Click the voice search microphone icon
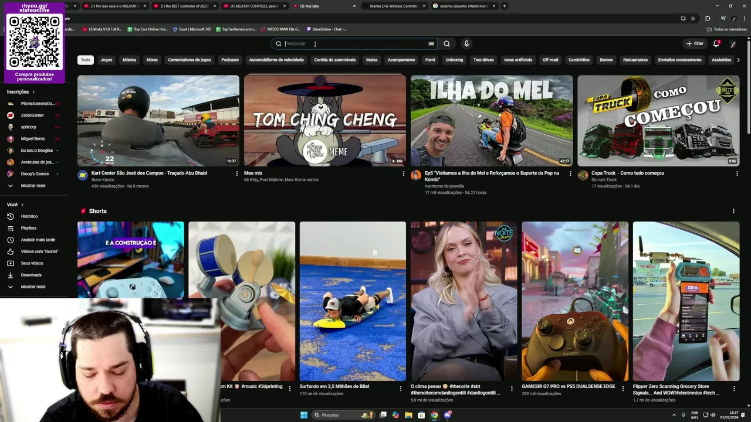751x422 pixels. (x=466, y=43)
